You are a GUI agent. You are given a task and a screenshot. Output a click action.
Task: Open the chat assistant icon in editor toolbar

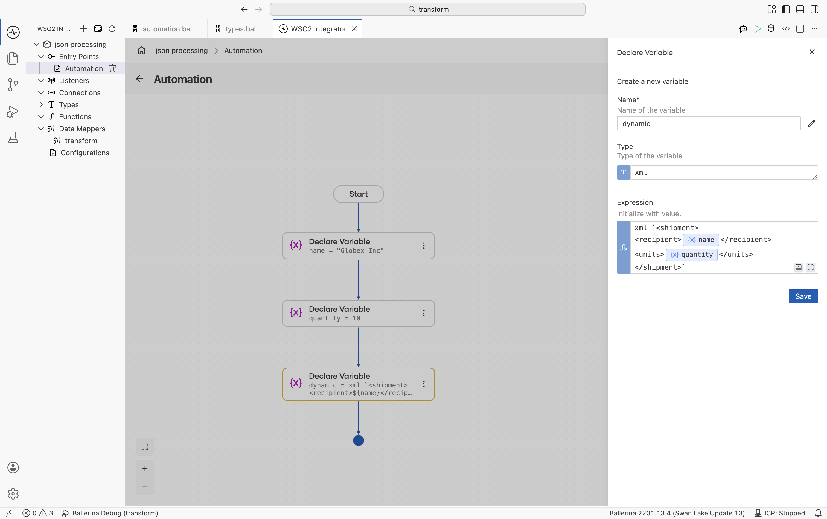coord(743,29)
